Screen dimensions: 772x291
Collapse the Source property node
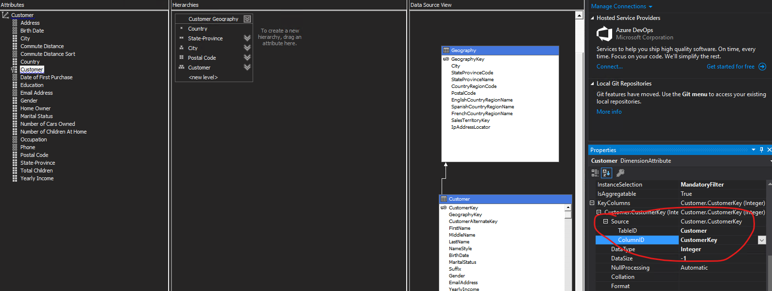(606, 222)
